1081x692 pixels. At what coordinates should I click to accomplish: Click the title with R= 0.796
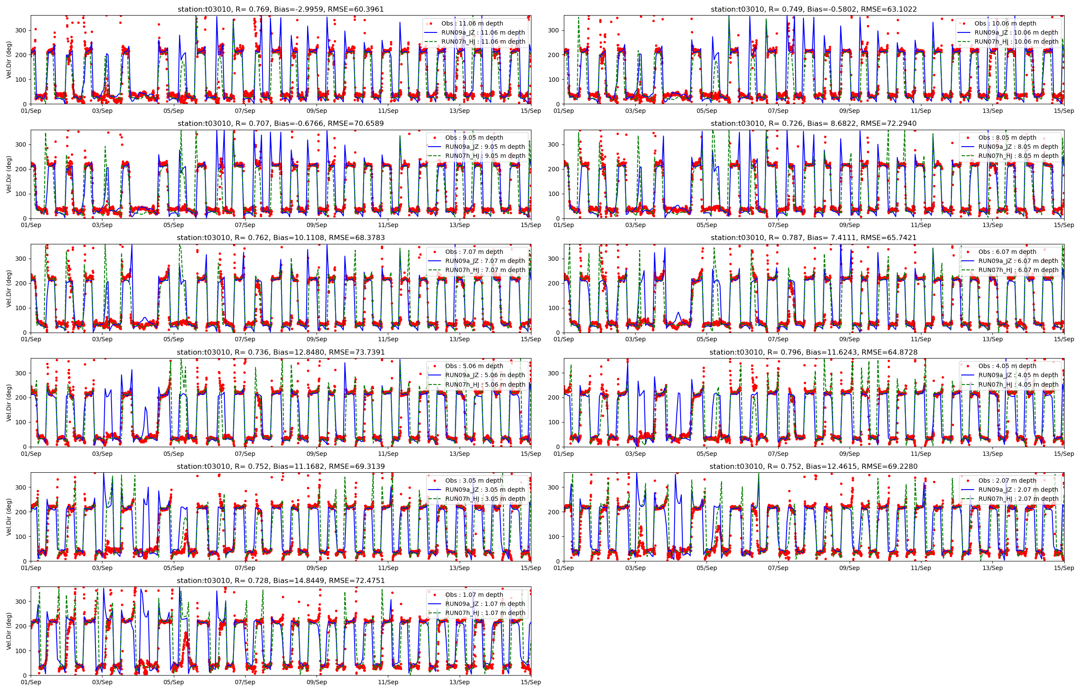pyautogui.click(x=813, y=352)
